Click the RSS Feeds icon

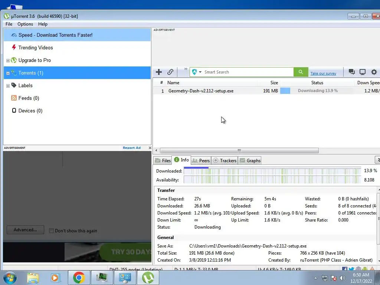pyautogui.click(x=14, y=98)
